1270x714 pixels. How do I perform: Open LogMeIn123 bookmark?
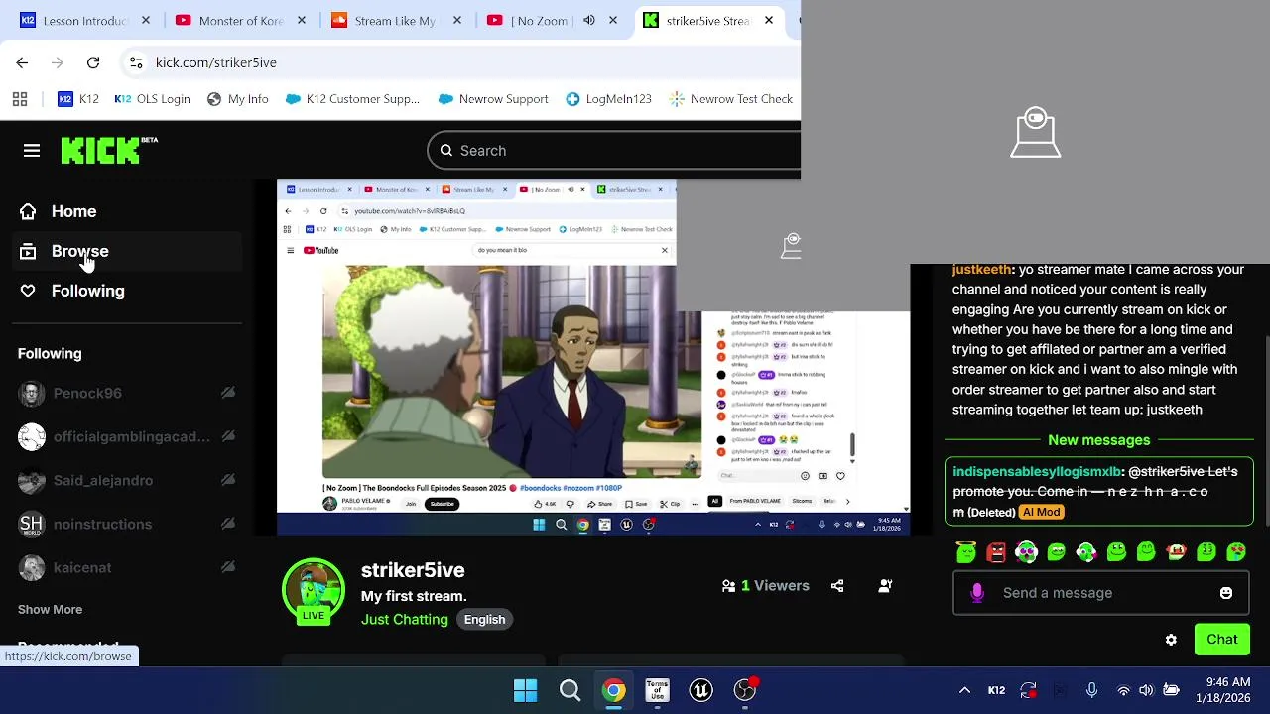[608, 99]
